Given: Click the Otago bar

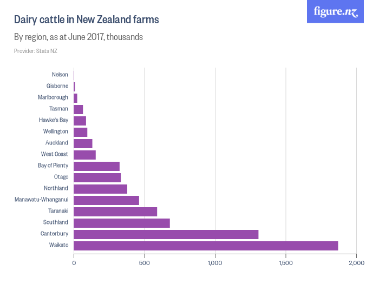Looking at the screenshot, I should [x=97, y=177].
